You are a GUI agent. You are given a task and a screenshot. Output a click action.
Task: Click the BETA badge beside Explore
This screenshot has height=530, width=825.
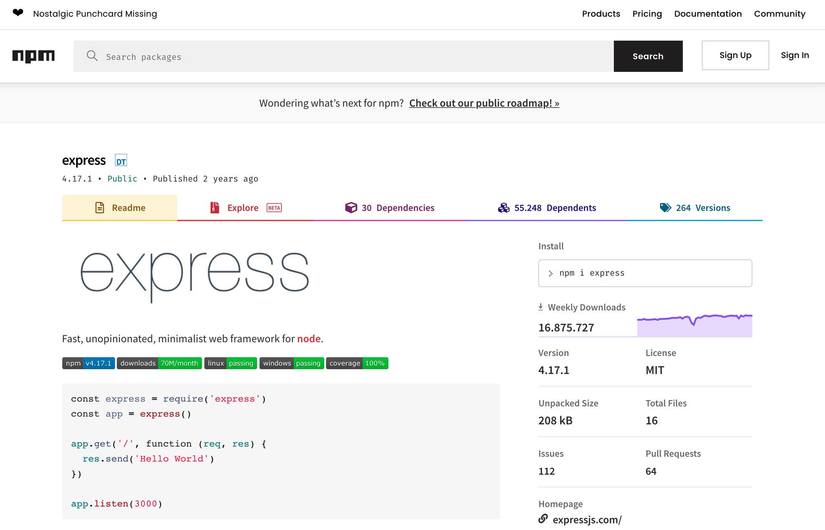[x=274, y=208]
